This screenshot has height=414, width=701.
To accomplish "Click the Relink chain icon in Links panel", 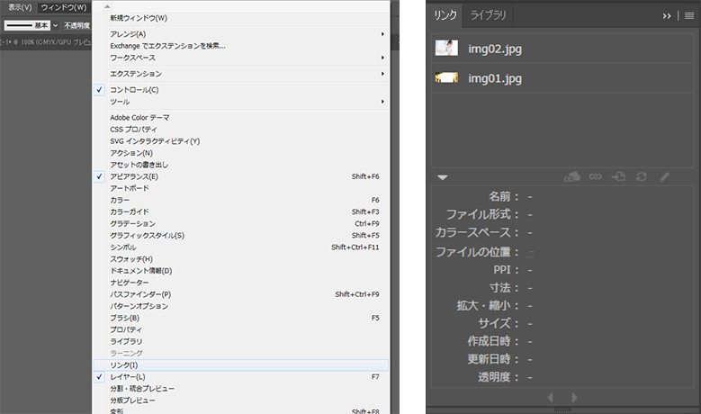I will pyautogui.click(x=595, y=177).
